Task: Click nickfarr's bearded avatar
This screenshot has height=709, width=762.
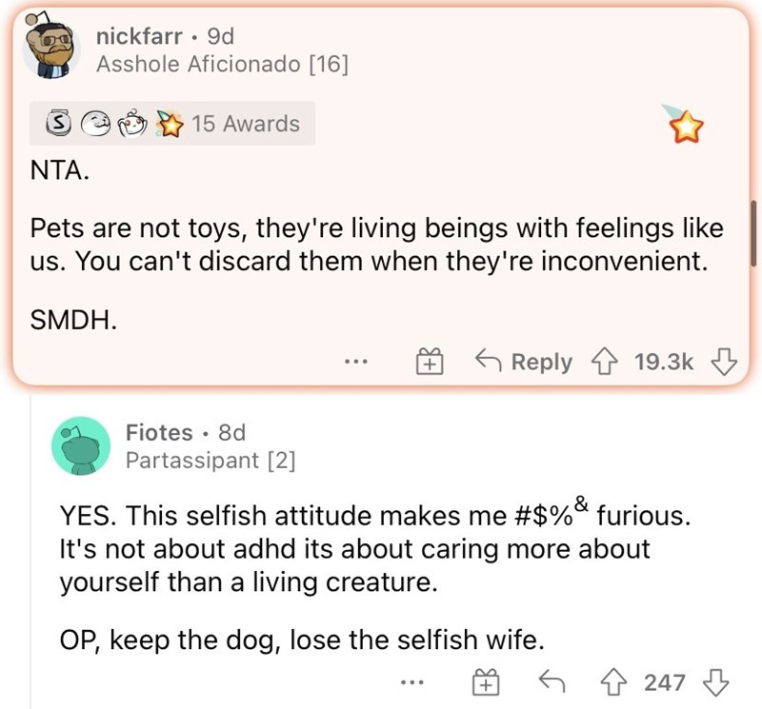Action: coord(50,50)
